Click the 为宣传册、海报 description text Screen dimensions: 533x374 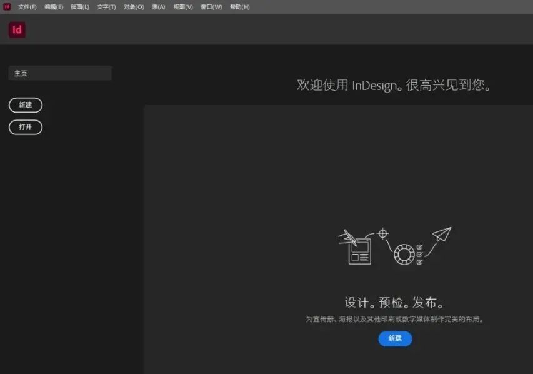[394, 319]
